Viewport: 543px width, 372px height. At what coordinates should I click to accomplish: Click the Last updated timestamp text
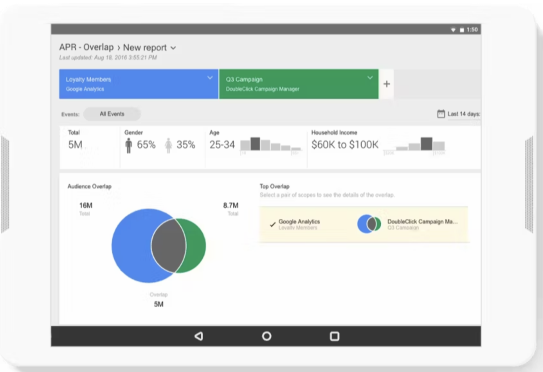pos(108,58)
